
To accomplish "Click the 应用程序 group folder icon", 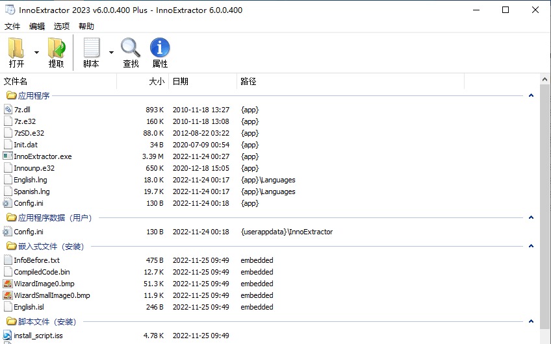I will point(11,95).
